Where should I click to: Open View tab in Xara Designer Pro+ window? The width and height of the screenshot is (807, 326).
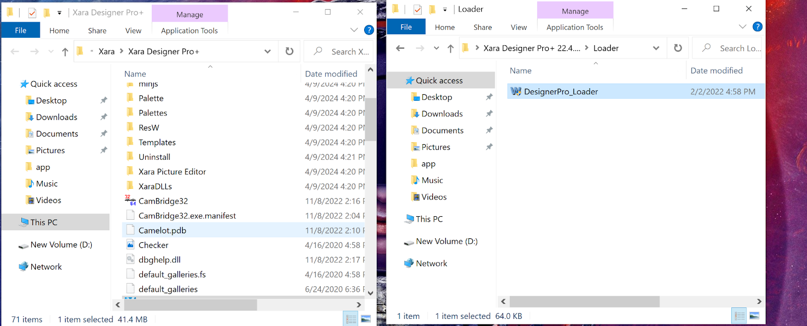133,31
